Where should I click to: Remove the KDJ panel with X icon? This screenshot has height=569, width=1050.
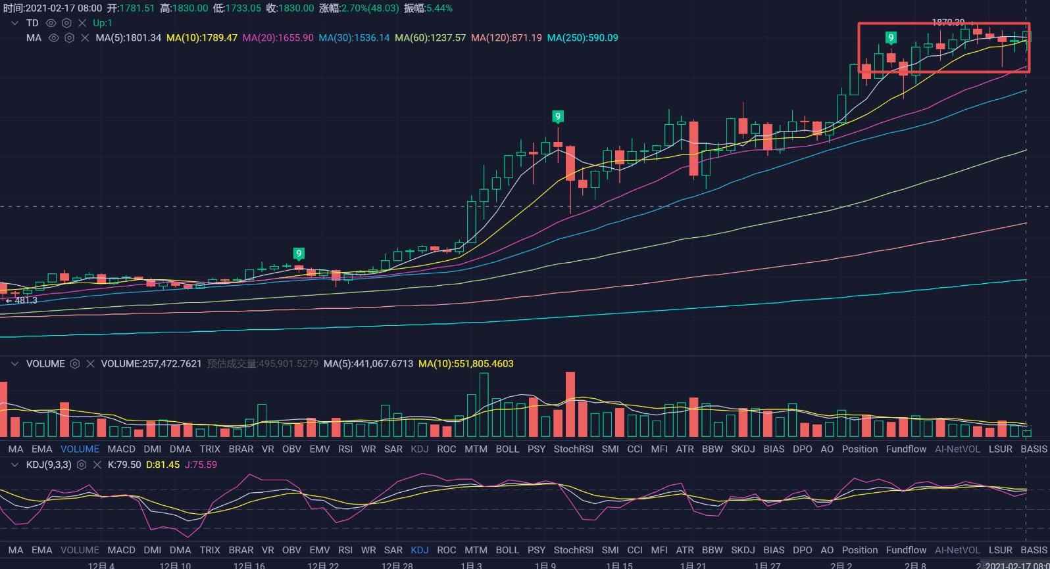97,465
